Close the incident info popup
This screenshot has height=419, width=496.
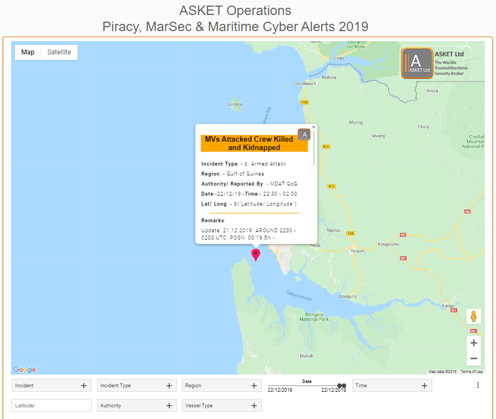[314, 127]
